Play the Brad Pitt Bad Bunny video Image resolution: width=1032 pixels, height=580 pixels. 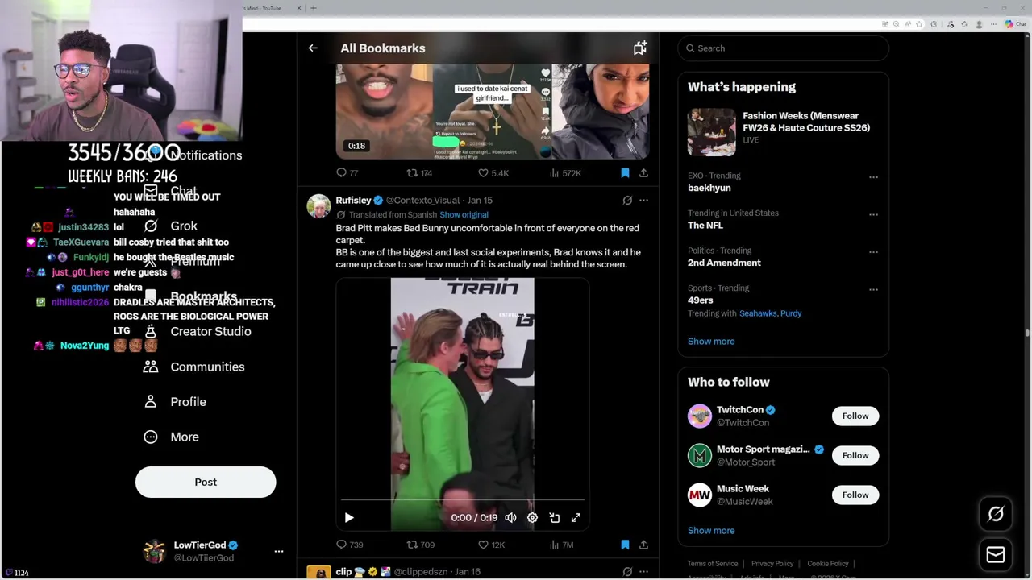pos(349,518)
